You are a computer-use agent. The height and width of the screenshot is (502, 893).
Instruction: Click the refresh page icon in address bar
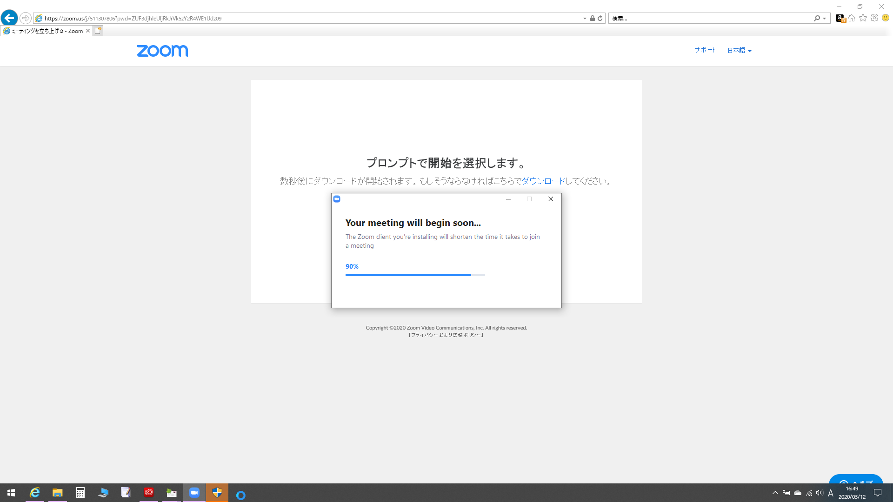(600, 18)
